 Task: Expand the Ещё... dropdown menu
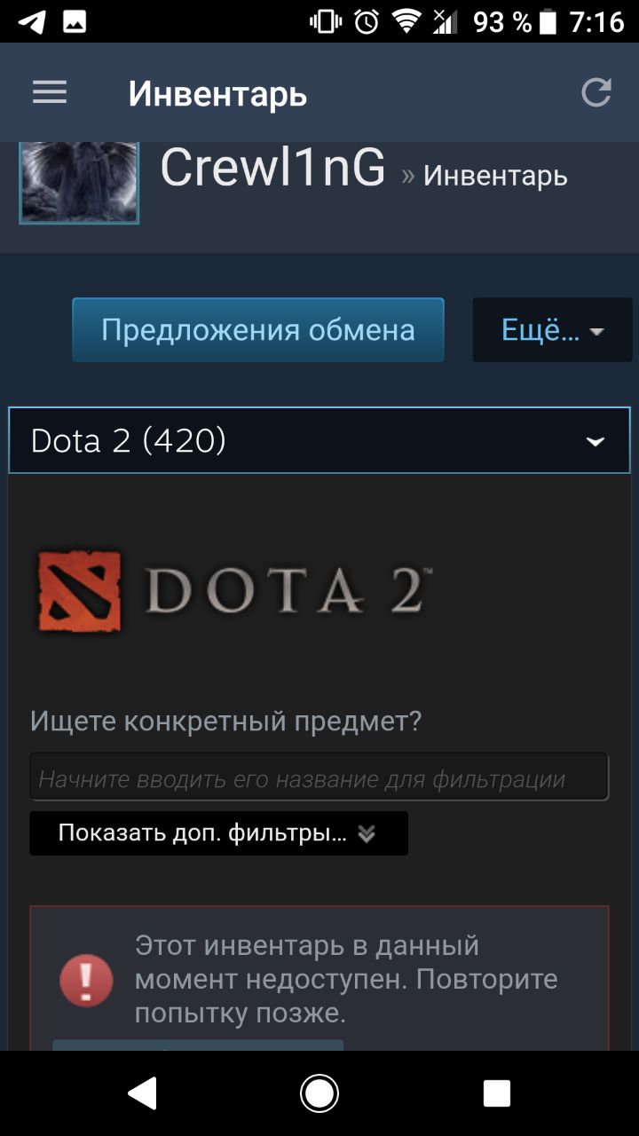552,330
